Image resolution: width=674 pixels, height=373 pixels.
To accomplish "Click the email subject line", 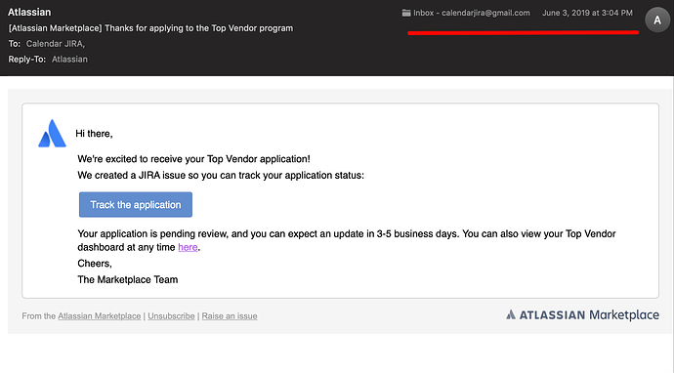I will coord(150,28).
